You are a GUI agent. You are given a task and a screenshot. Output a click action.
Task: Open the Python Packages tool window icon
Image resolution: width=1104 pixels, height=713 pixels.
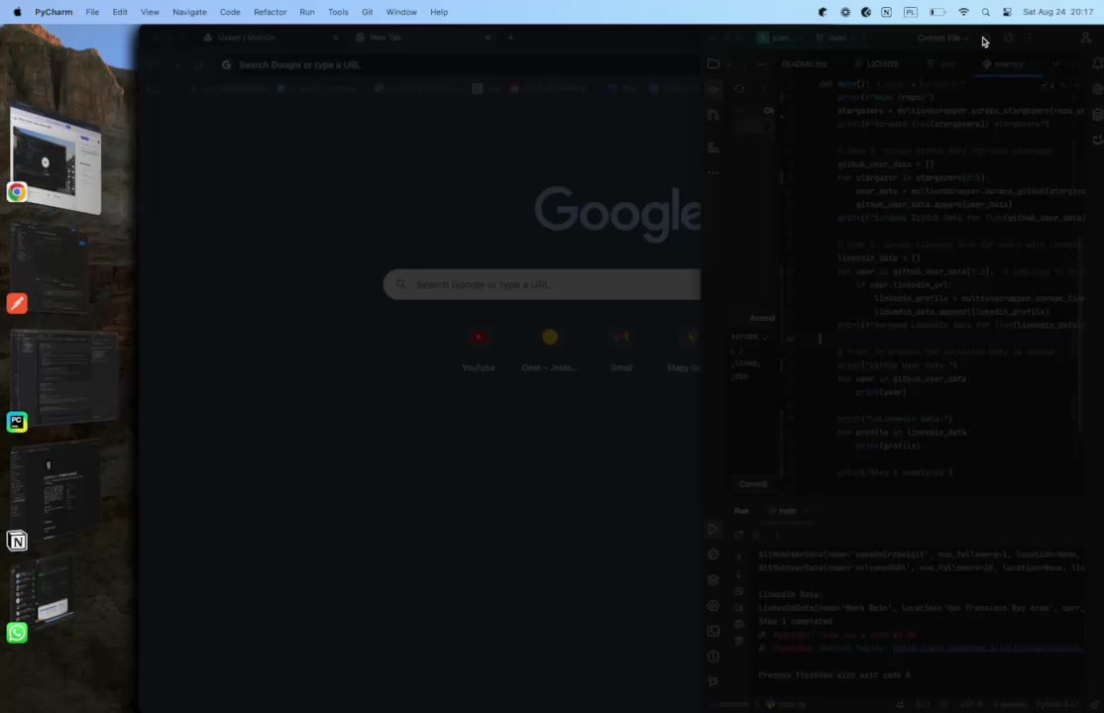(x=714, y=580)
